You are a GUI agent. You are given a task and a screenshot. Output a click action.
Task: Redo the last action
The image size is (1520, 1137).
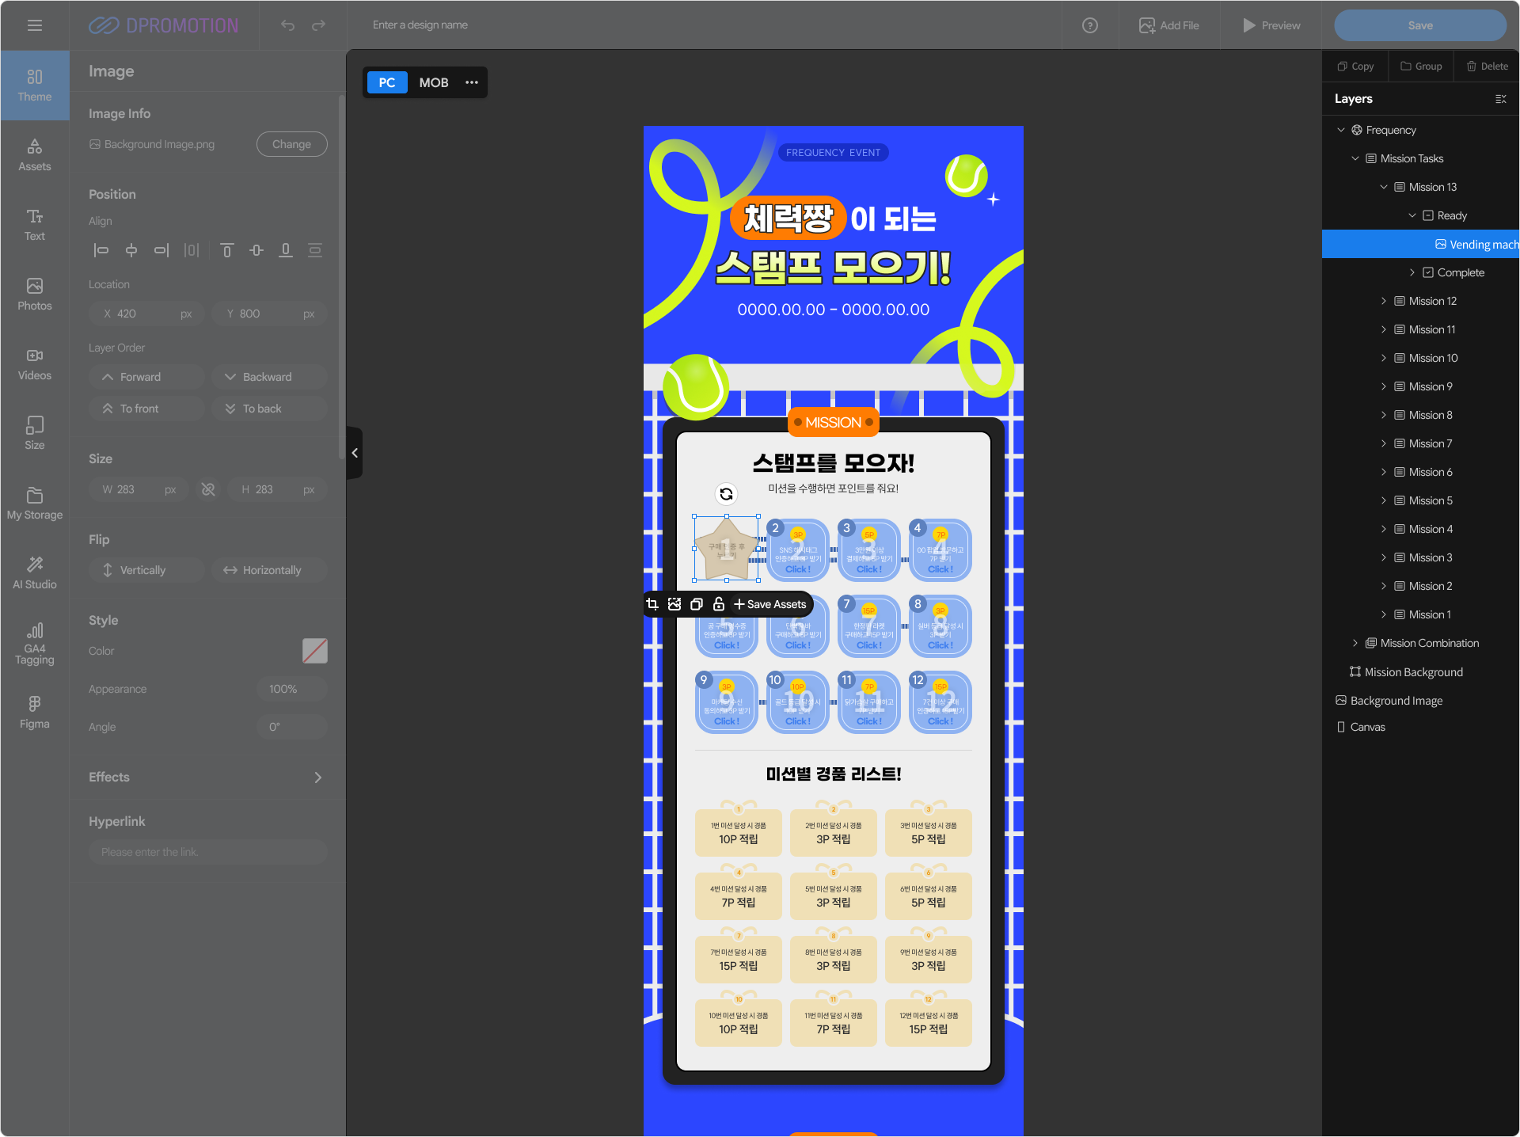pyautogui.click(x=318, y=25)
